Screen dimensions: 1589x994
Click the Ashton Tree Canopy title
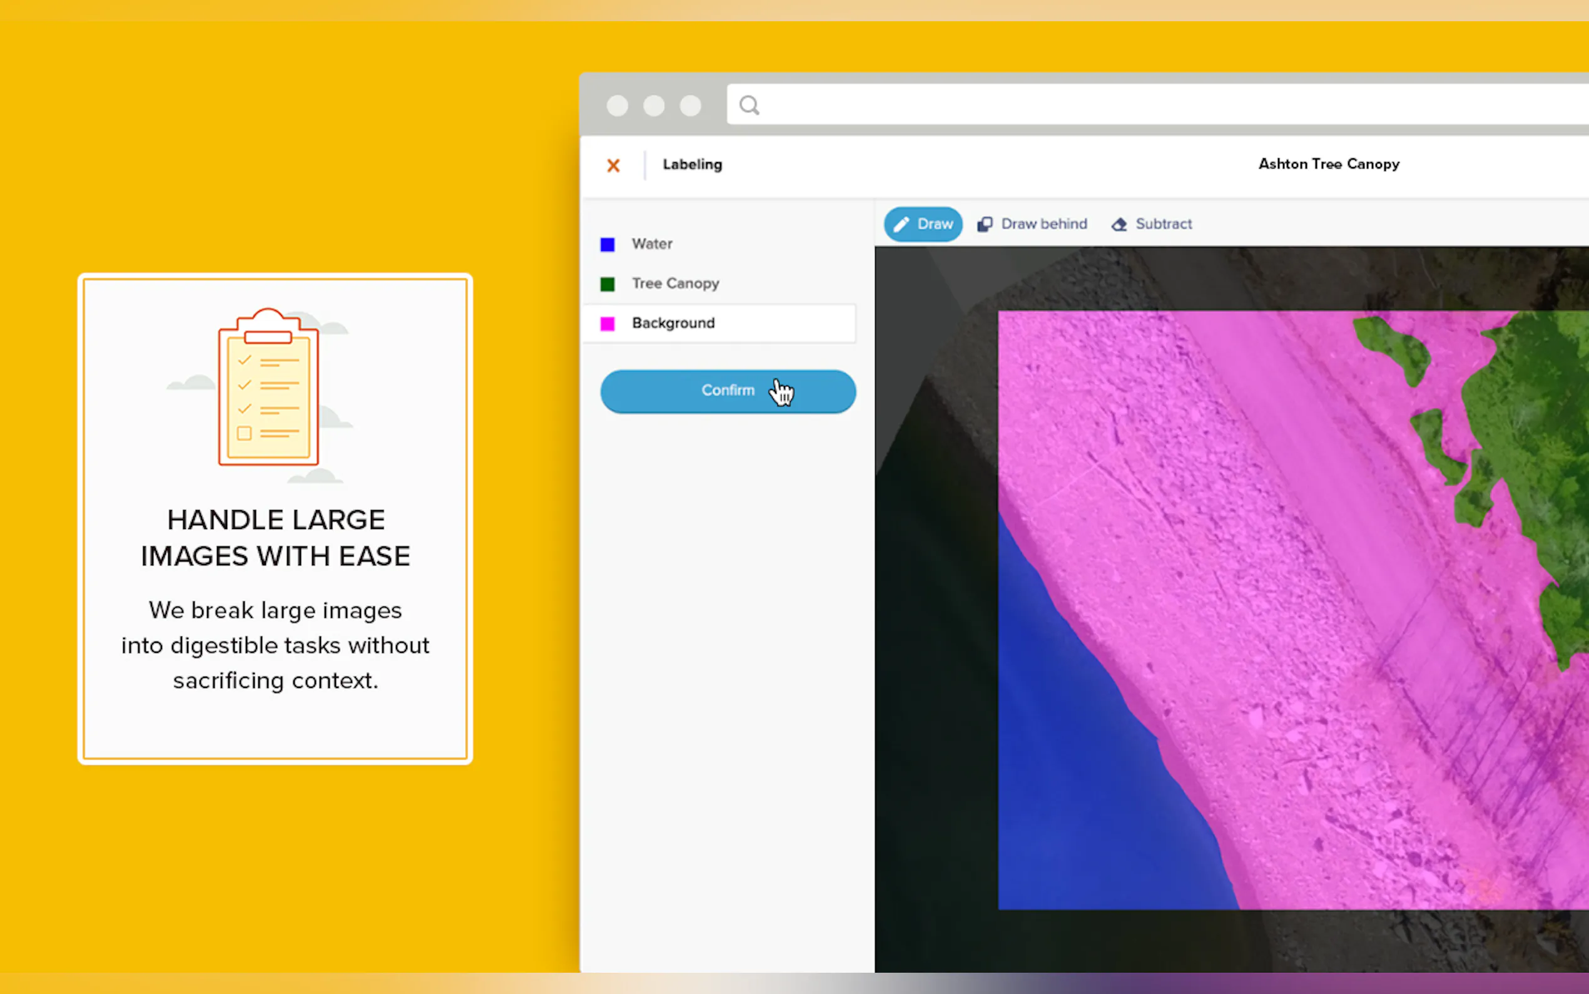pos(1328,165)
